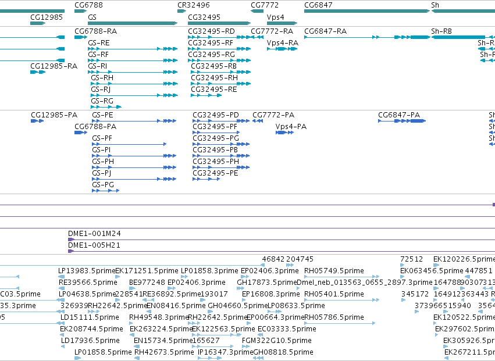Open EST GH04660.5prime

pyautogui.click(x=238, y=306)
